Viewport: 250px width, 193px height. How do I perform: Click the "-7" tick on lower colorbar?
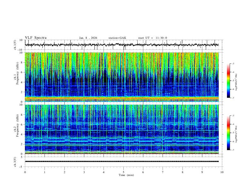tap(233, 150)
